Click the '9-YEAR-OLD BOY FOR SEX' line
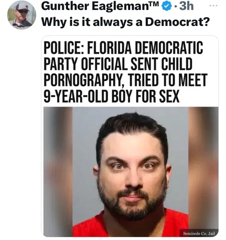 click(x=111, y=96)
